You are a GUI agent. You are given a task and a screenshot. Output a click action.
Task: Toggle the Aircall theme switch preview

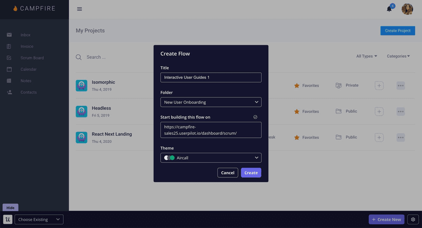169,158
